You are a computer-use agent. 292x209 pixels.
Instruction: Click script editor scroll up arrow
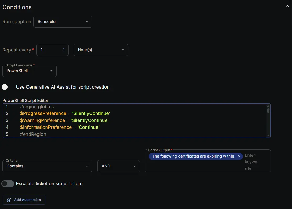268,106
